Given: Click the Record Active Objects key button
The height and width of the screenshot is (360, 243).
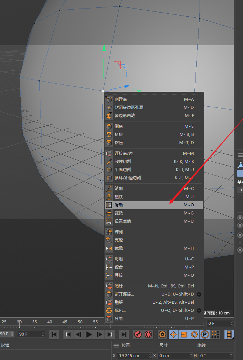Looking at the screenshot, I should [138, 334].
